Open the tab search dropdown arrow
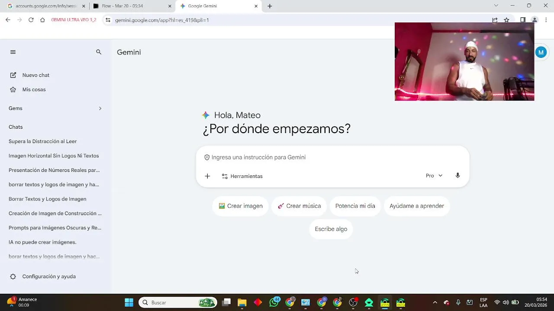The width and height of the screenshot is (554, 311). tap(496, 6)
